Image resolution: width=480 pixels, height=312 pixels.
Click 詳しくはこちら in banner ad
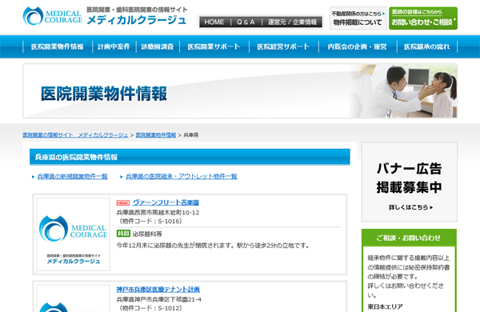tap(411, 207)
